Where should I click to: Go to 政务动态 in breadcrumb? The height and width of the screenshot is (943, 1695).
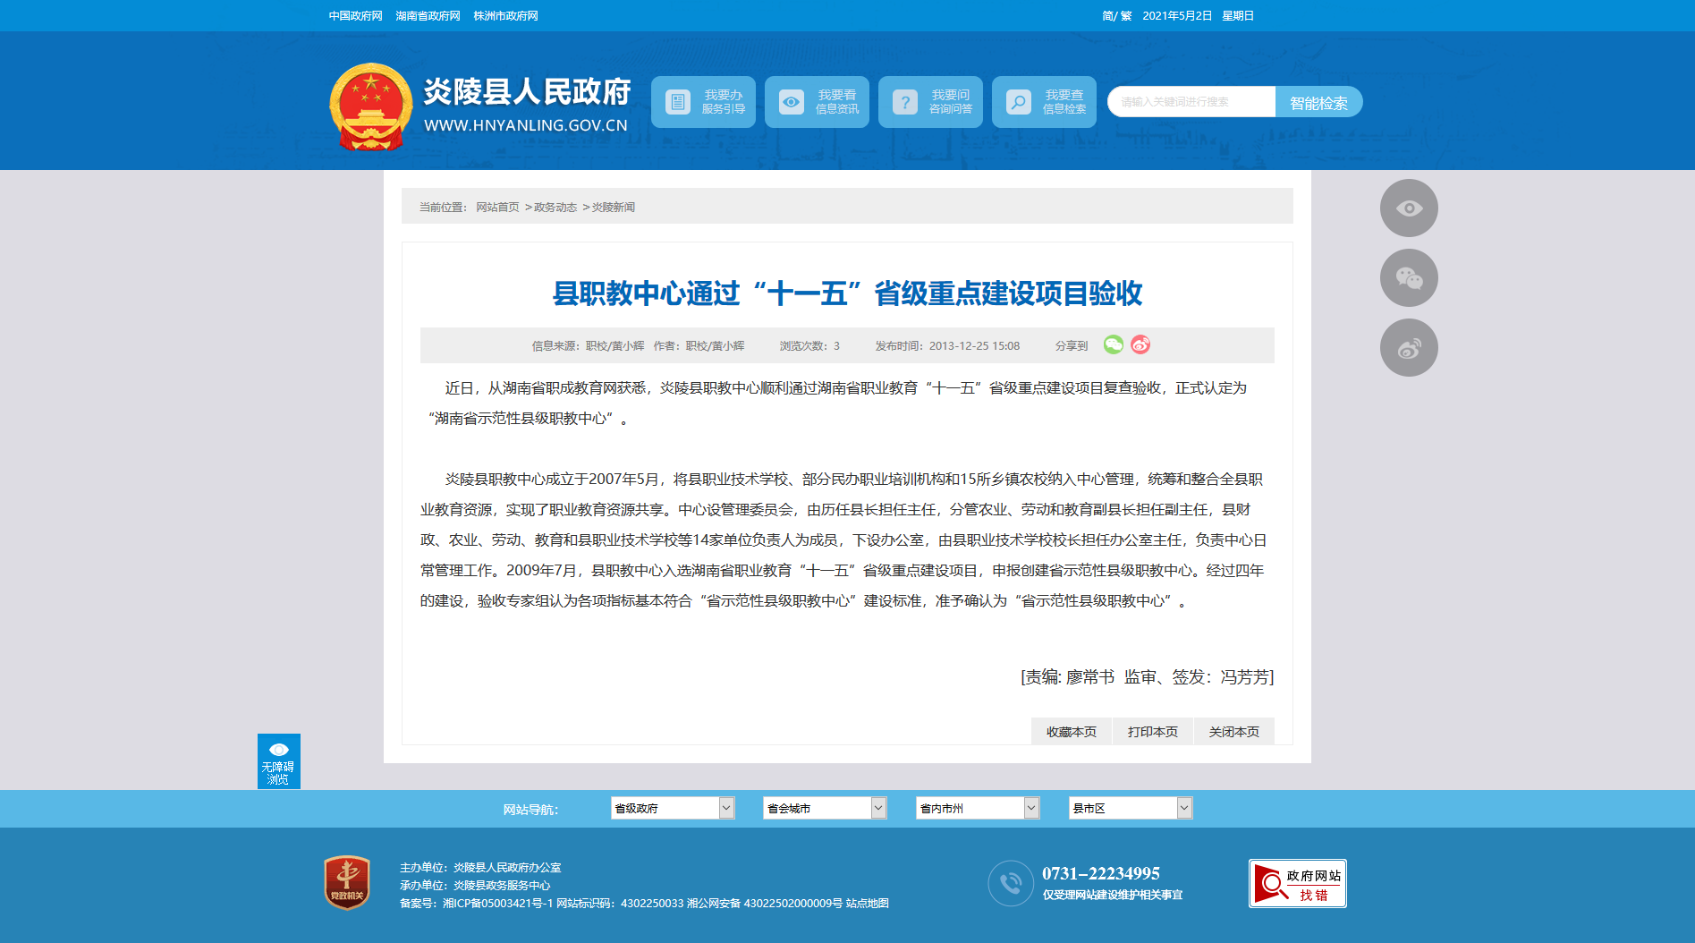pyautogui.click(x=555, y=208)
